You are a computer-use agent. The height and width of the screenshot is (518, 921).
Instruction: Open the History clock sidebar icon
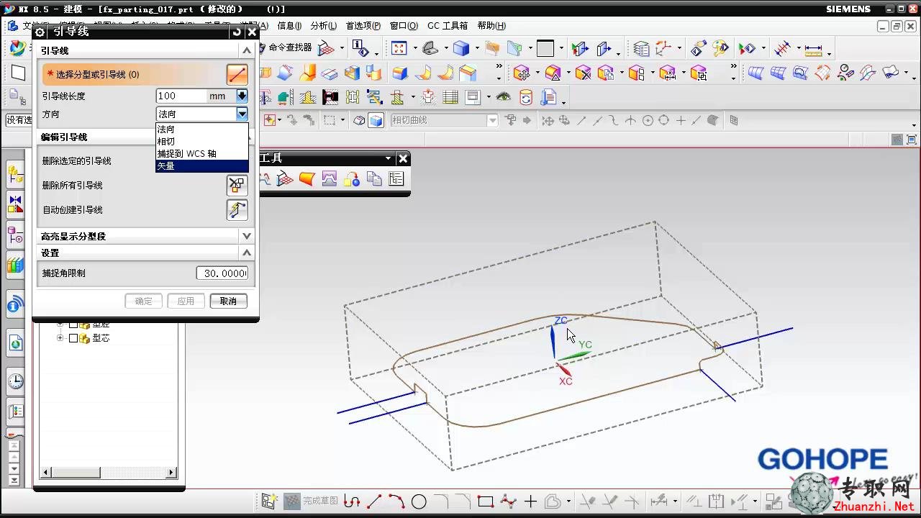click(15, 381)
